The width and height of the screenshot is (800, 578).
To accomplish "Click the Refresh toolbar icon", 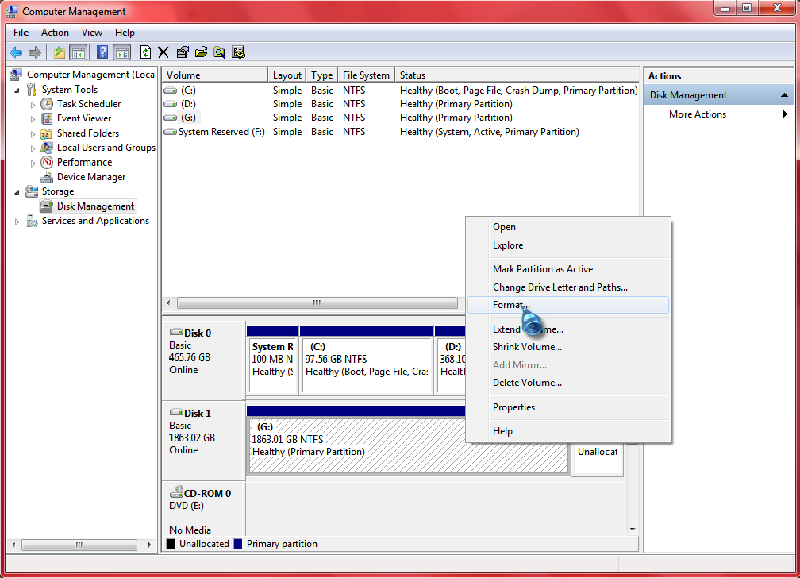I will coord(145,52).
